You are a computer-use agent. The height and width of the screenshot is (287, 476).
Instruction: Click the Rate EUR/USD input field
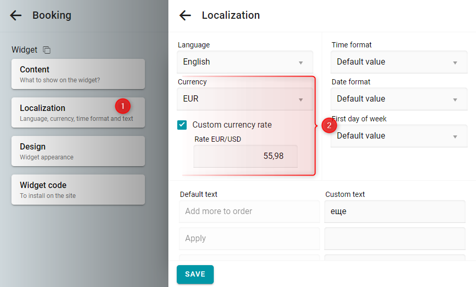[245, 156]
